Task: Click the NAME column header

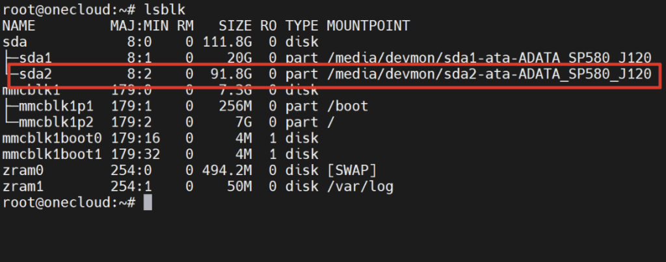Action: click(19, 26)
